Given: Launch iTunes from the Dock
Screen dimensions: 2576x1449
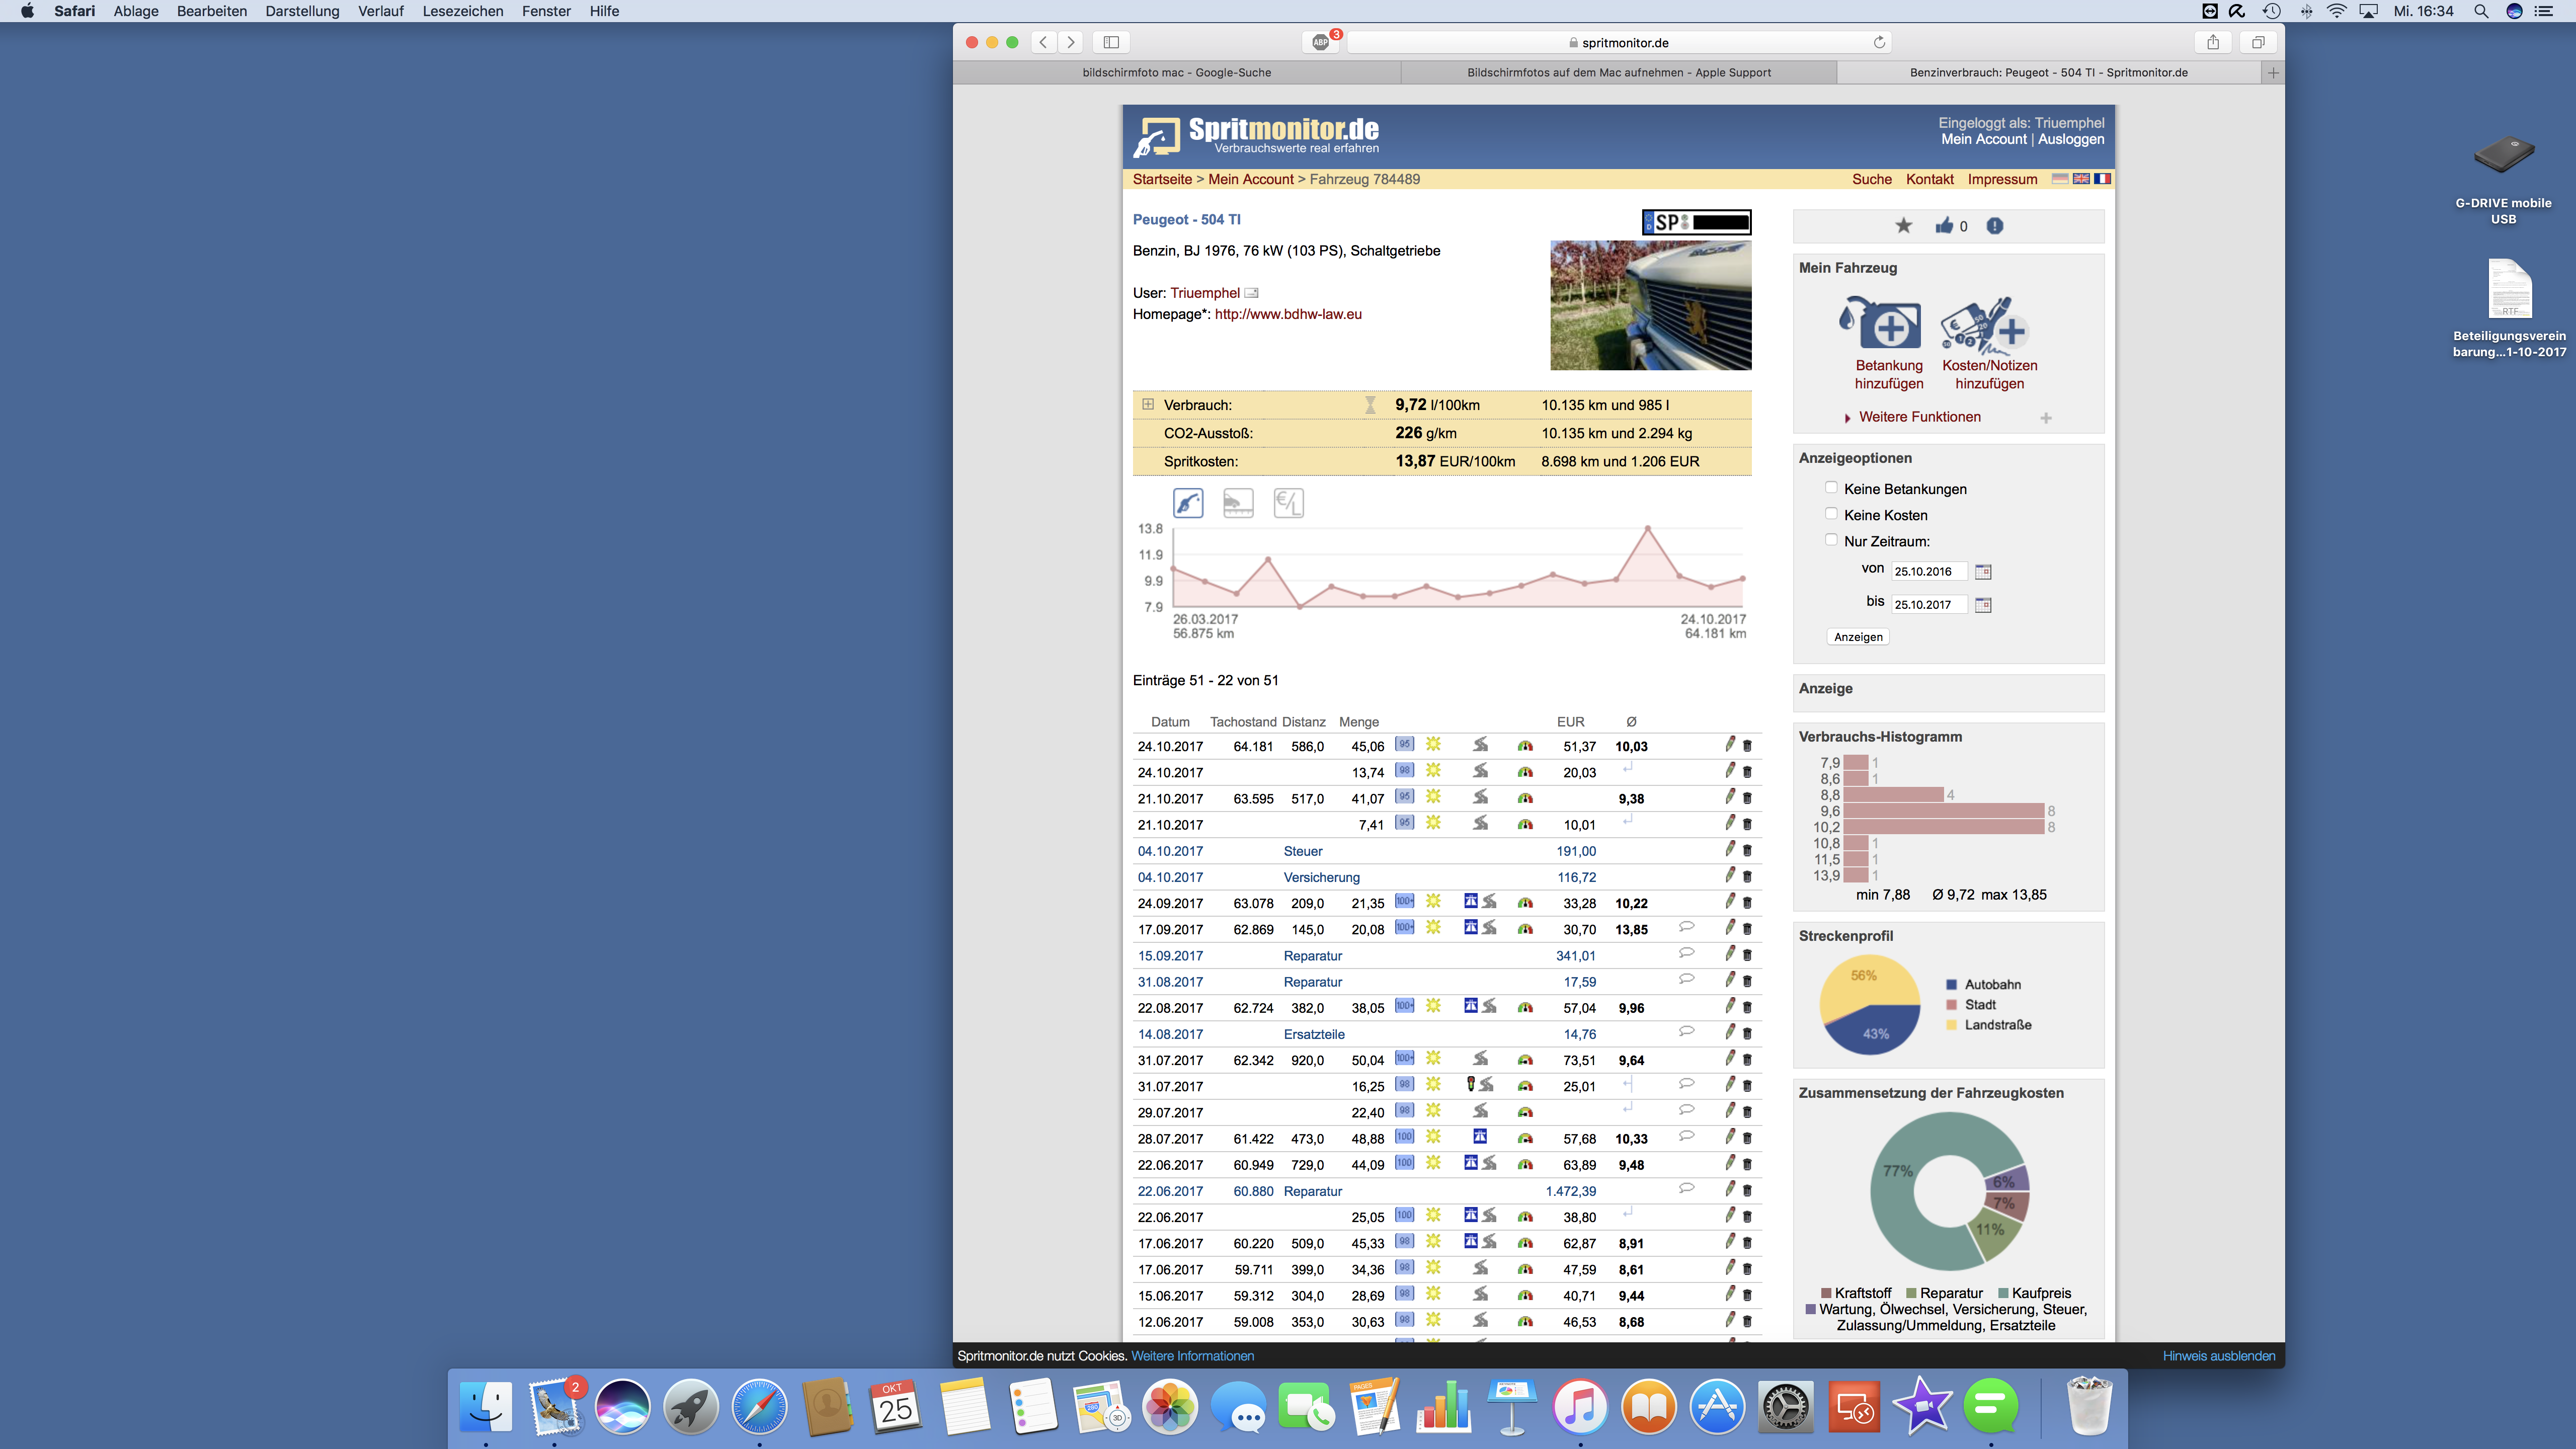Looking at the screenshot, I should click(x=1580, y=1406).
